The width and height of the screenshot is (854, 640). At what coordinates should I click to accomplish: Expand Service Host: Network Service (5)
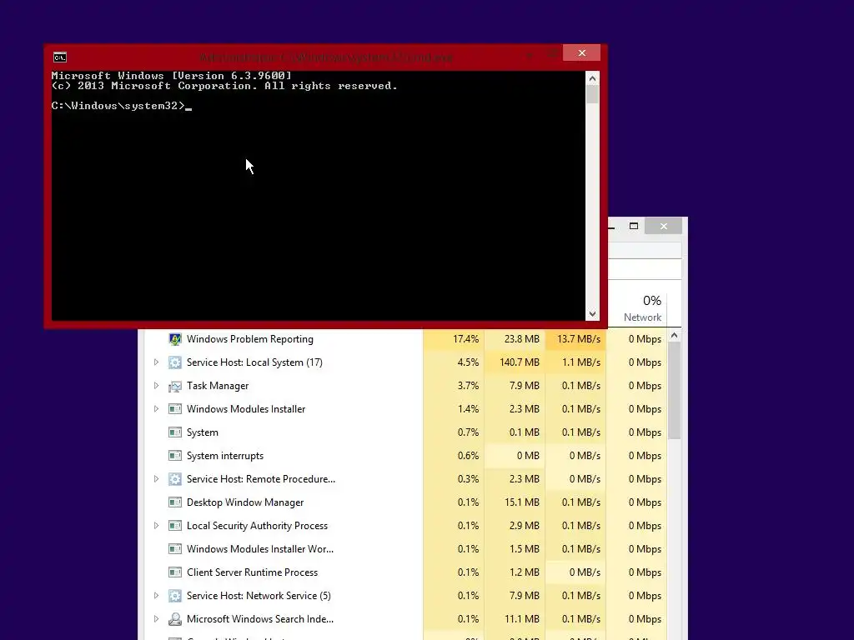pyautogui.click(x=156, y=596)
